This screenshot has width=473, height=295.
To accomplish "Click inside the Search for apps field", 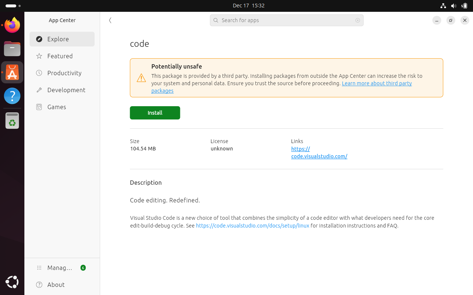I will tap(286, 20).
